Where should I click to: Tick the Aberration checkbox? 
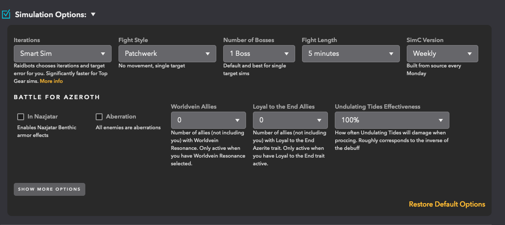[x=99, y=117]
